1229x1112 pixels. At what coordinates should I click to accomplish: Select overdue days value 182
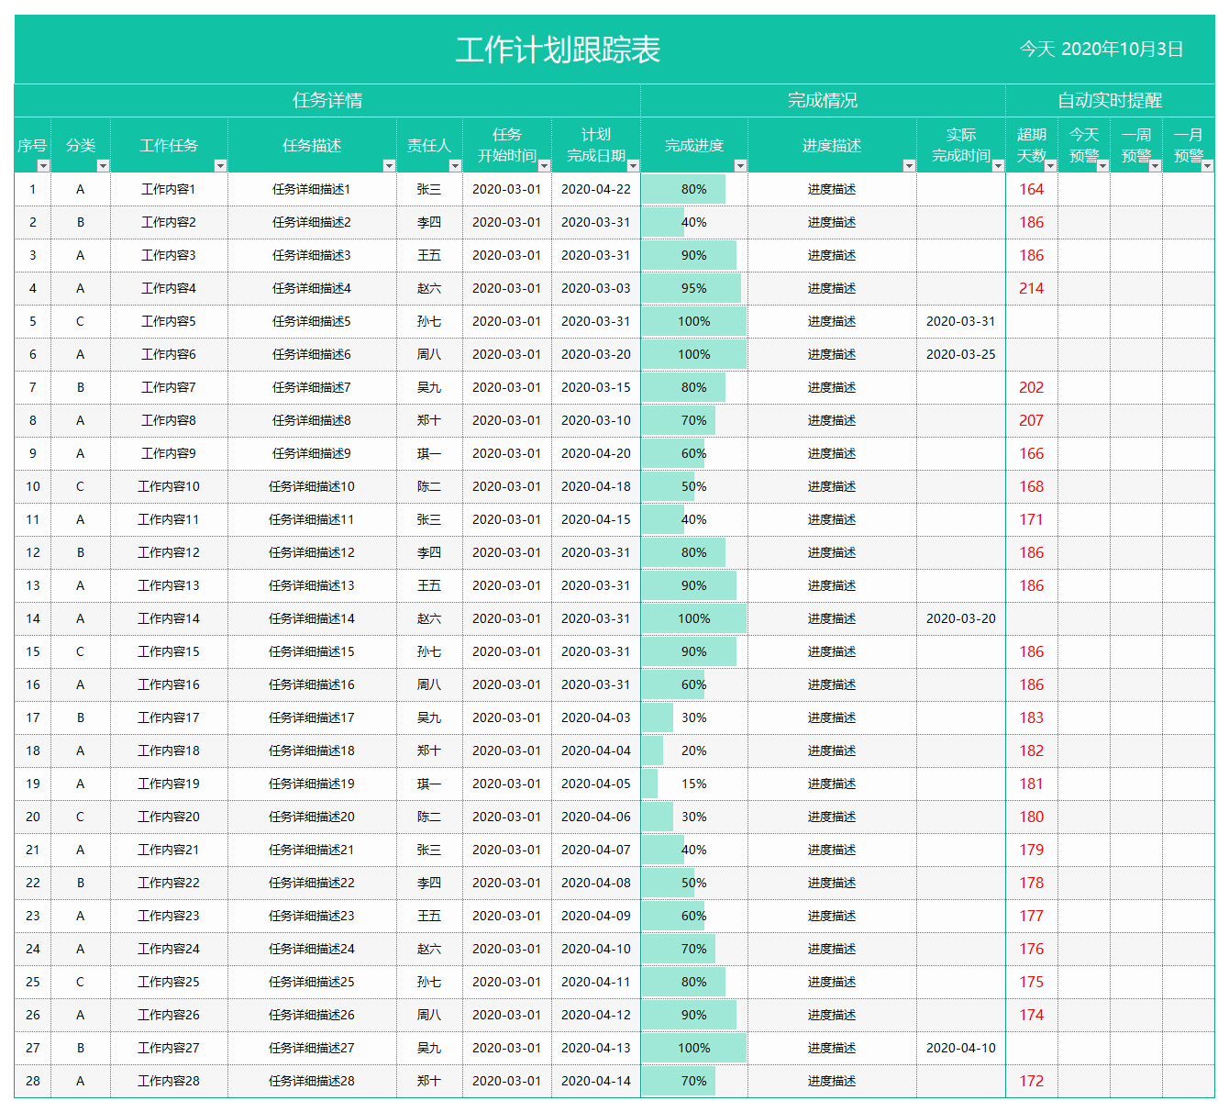click(1032, 751)
